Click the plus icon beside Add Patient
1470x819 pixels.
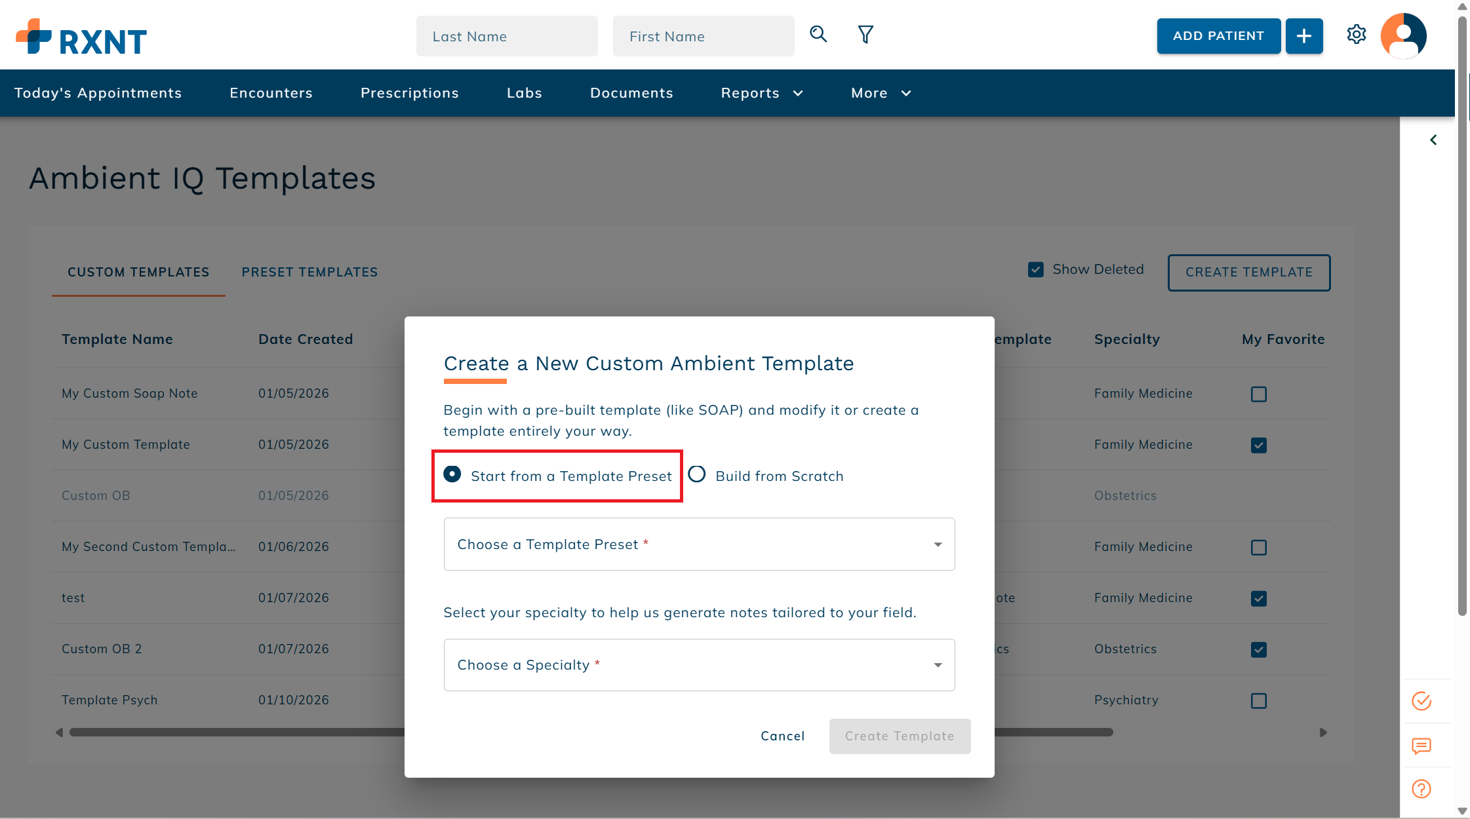(x=1303, y=36)
